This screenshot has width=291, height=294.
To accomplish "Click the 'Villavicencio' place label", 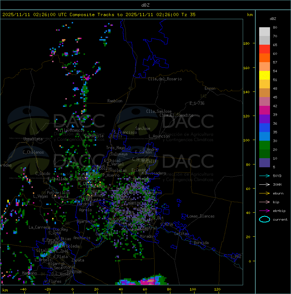I will click(71, 130).
